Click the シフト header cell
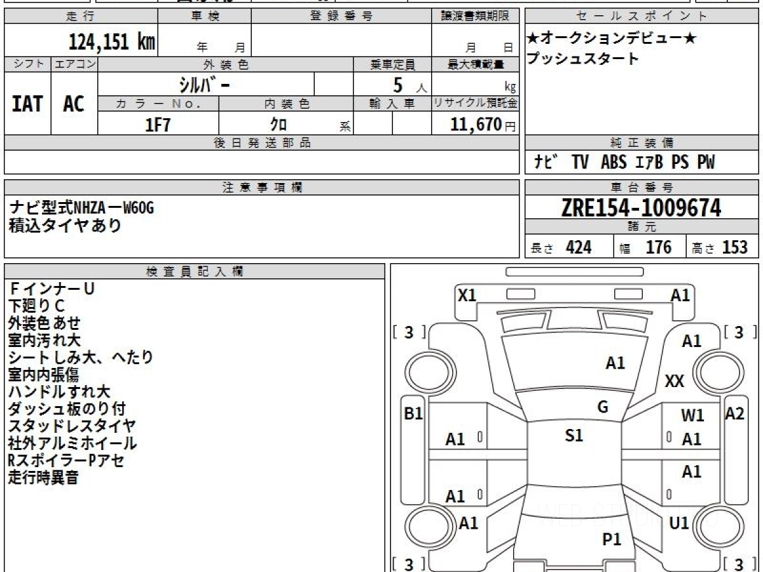Screen dimensions: 763x572 28,64
